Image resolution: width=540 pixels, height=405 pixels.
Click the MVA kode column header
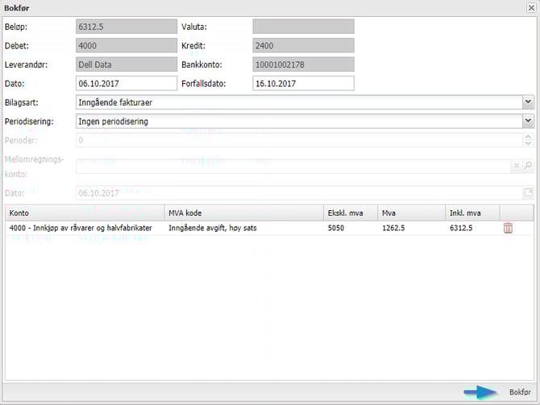coord(243,213)
